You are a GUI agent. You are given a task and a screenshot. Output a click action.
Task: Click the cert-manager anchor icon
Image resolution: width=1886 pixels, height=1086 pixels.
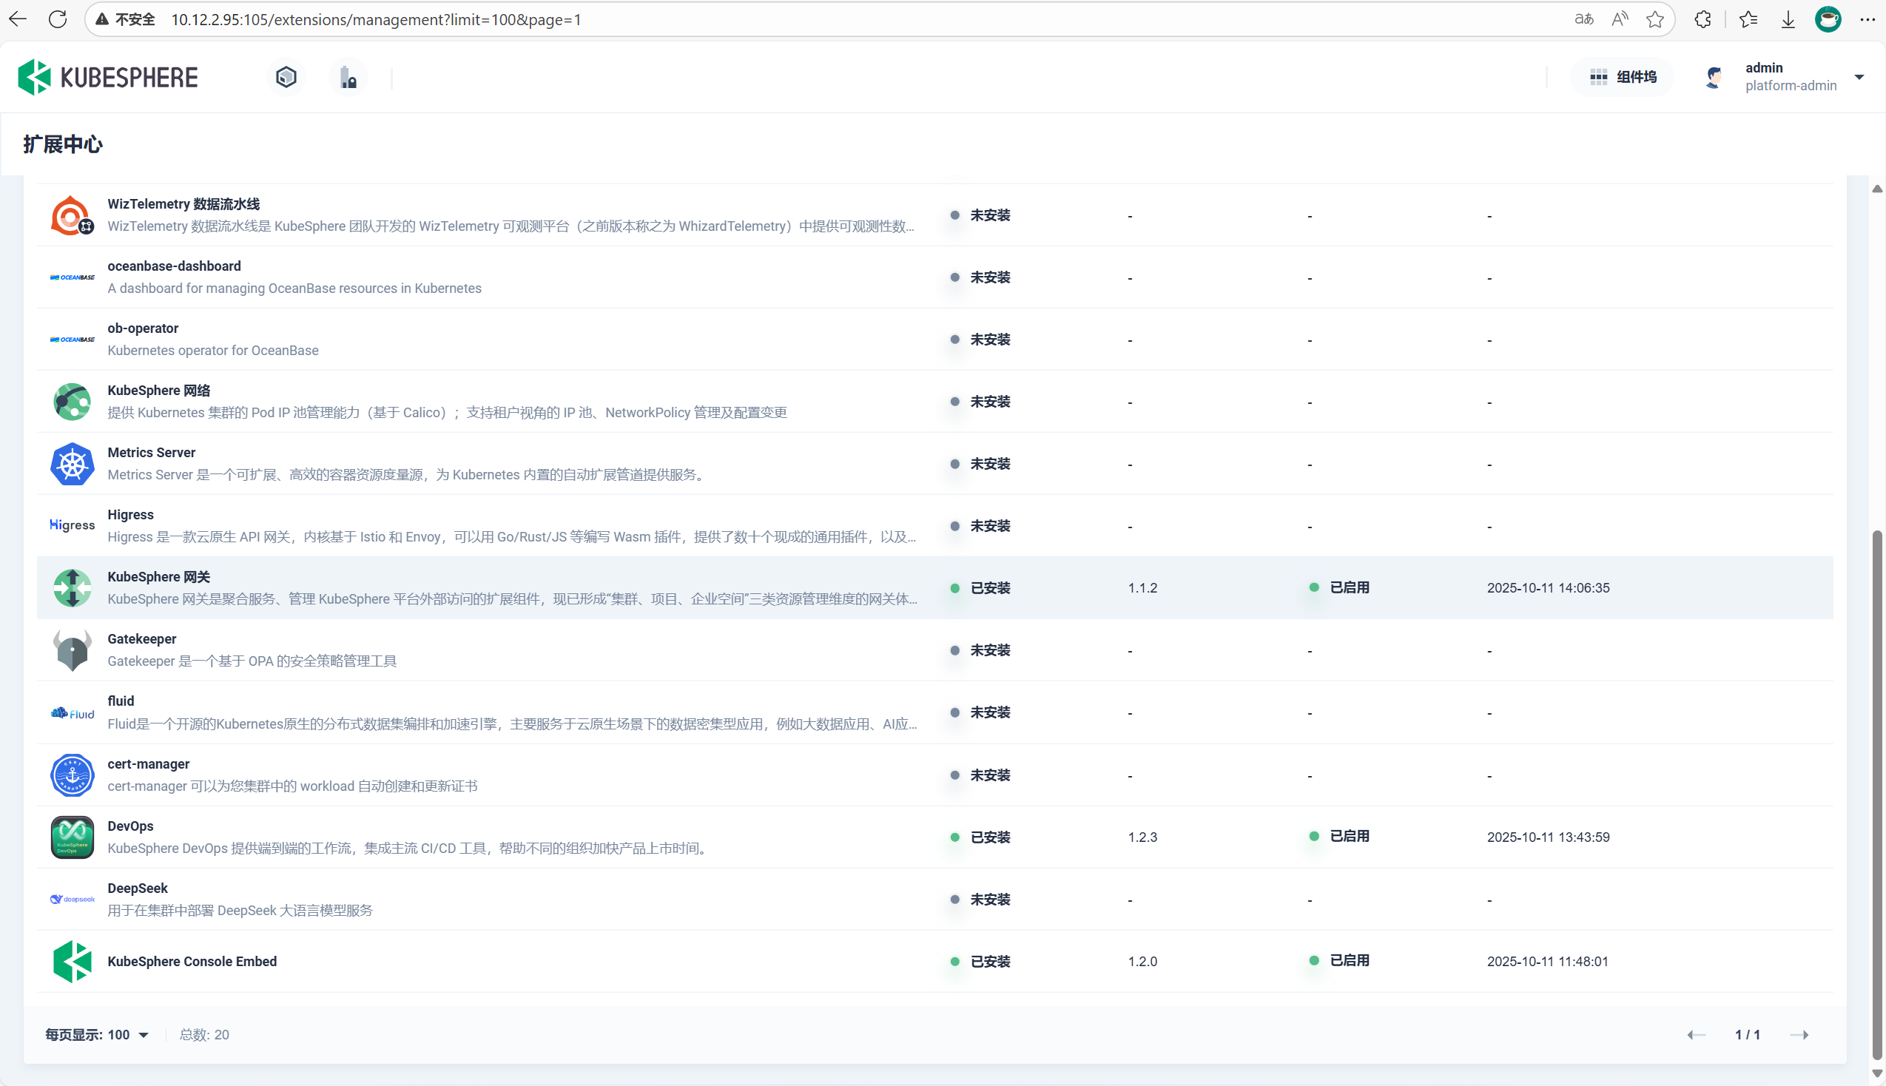coord(73,775)
